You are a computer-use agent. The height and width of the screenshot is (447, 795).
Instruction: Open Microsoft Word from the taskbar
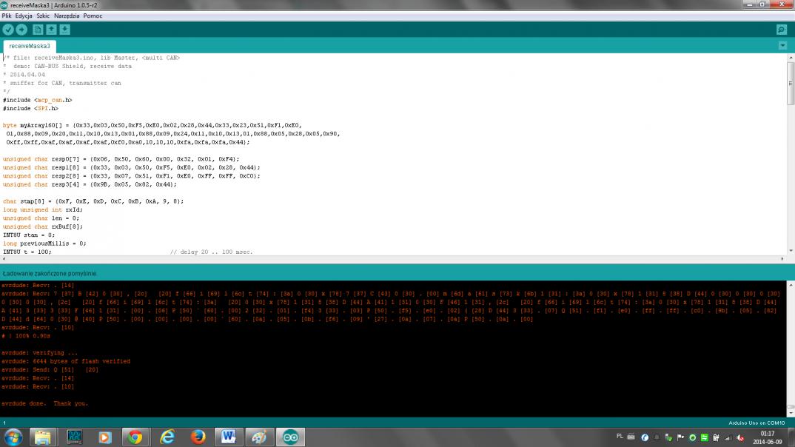click(228, 437)
